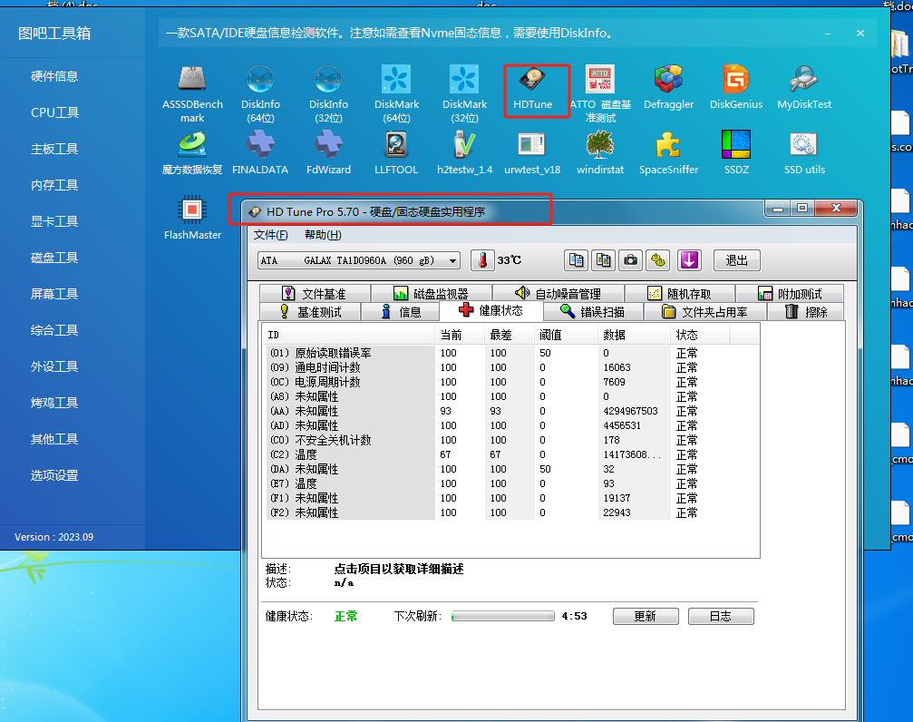Select 内存工具 in toolbox sidebar
Viewport: 913px width, 722px height.
[54, 185]
